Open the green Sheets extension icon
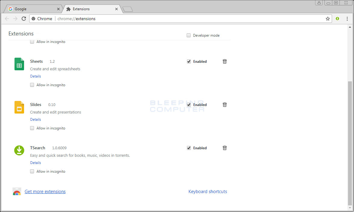354x212 pixels. [19, 64]
